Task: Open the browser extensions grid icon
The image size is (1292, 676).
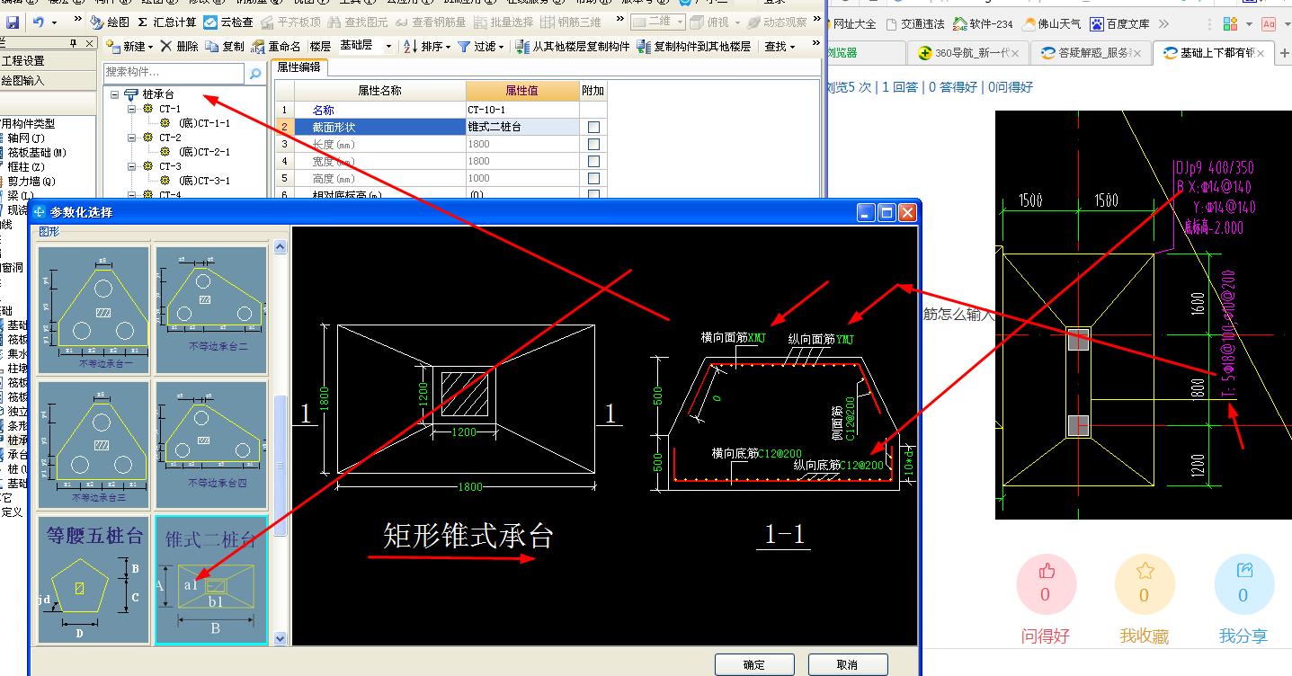Action: pyautogui.click(x=1232, y=24)
